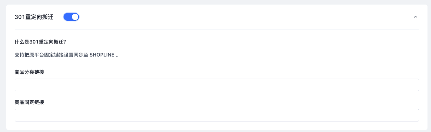Disable 301 redirect migration using the blue switch

(x=71, y=17)
